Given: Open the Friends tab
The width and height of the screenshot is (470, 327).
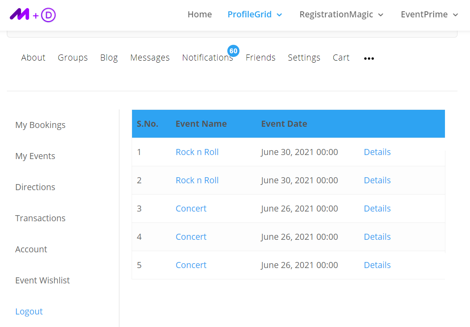Looking at the screenshot, I should (x=260, y=57).
